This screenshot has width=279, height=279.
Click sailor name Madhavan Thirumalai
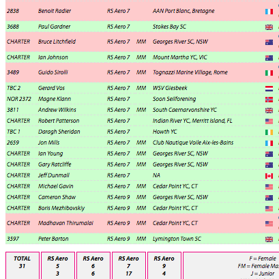65,223
